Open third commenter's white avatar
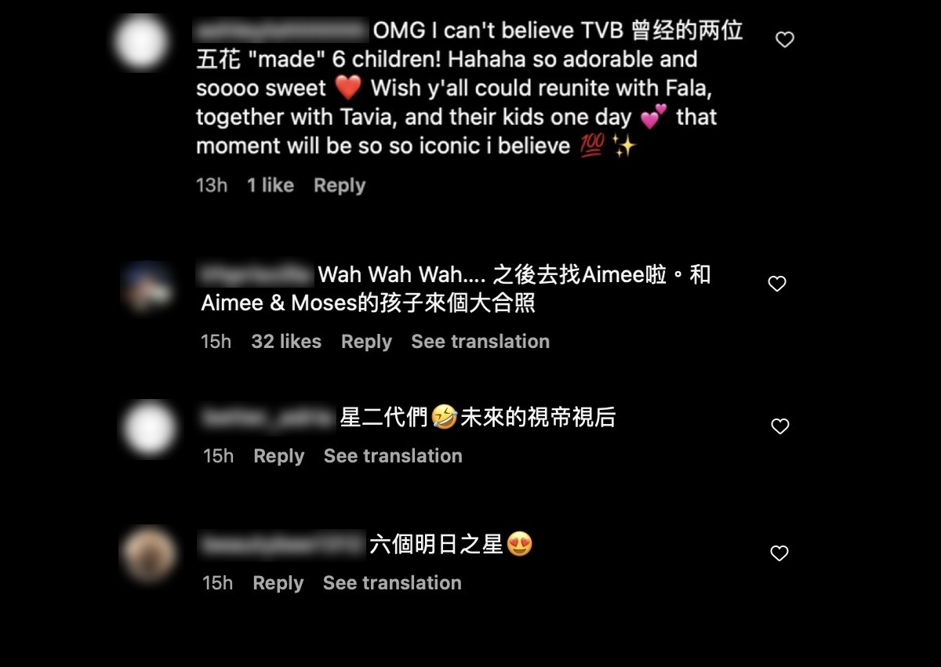Screen dimensions: 941x667 point(148,429)
